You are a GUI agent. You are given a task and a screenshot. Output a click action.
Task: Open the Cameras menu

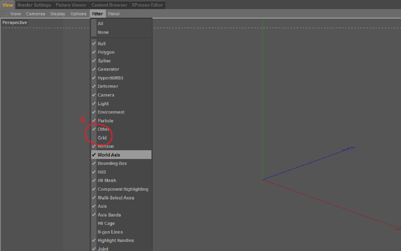click(36, 14)
